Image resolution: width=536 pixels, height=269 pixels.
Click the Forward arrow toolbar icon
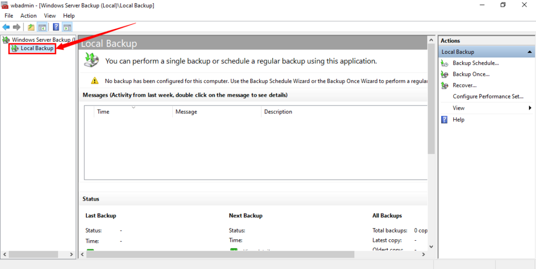tap(16, 27)
